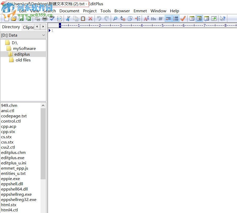The width and height of the screenshot is (237, 213).
Task: Toggle Auto Indent button
Action: [x=168, y=19]
